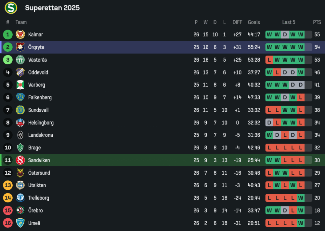
Task: Open the Falkenberg team link
Action: (x=40, y=97)
